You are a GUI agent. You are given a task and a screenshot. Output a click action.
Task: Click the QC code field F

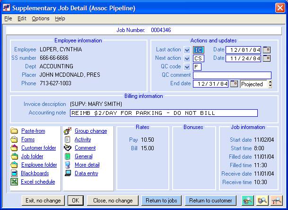pyautogui.click(x=197, y=67)
